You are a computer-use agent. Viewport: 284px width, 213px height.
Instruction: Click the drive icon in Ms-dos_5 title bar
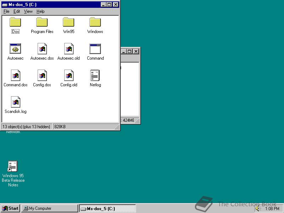coord(5,5)
